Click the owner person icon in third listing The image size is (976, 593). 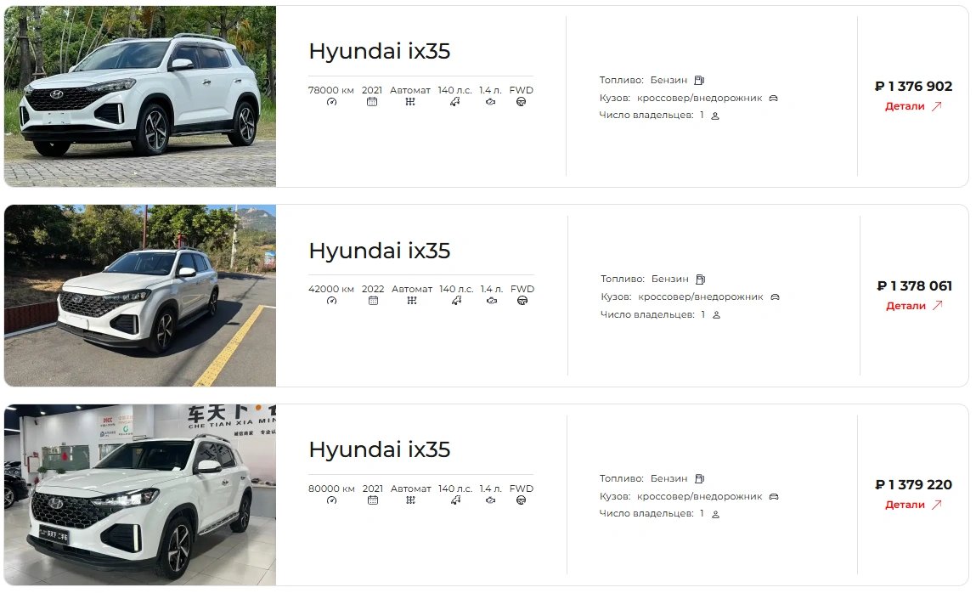(716, 515)
